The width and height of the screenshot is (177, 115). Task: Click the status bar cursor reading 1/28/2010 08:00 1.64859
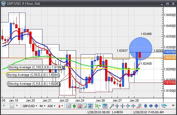105,112
